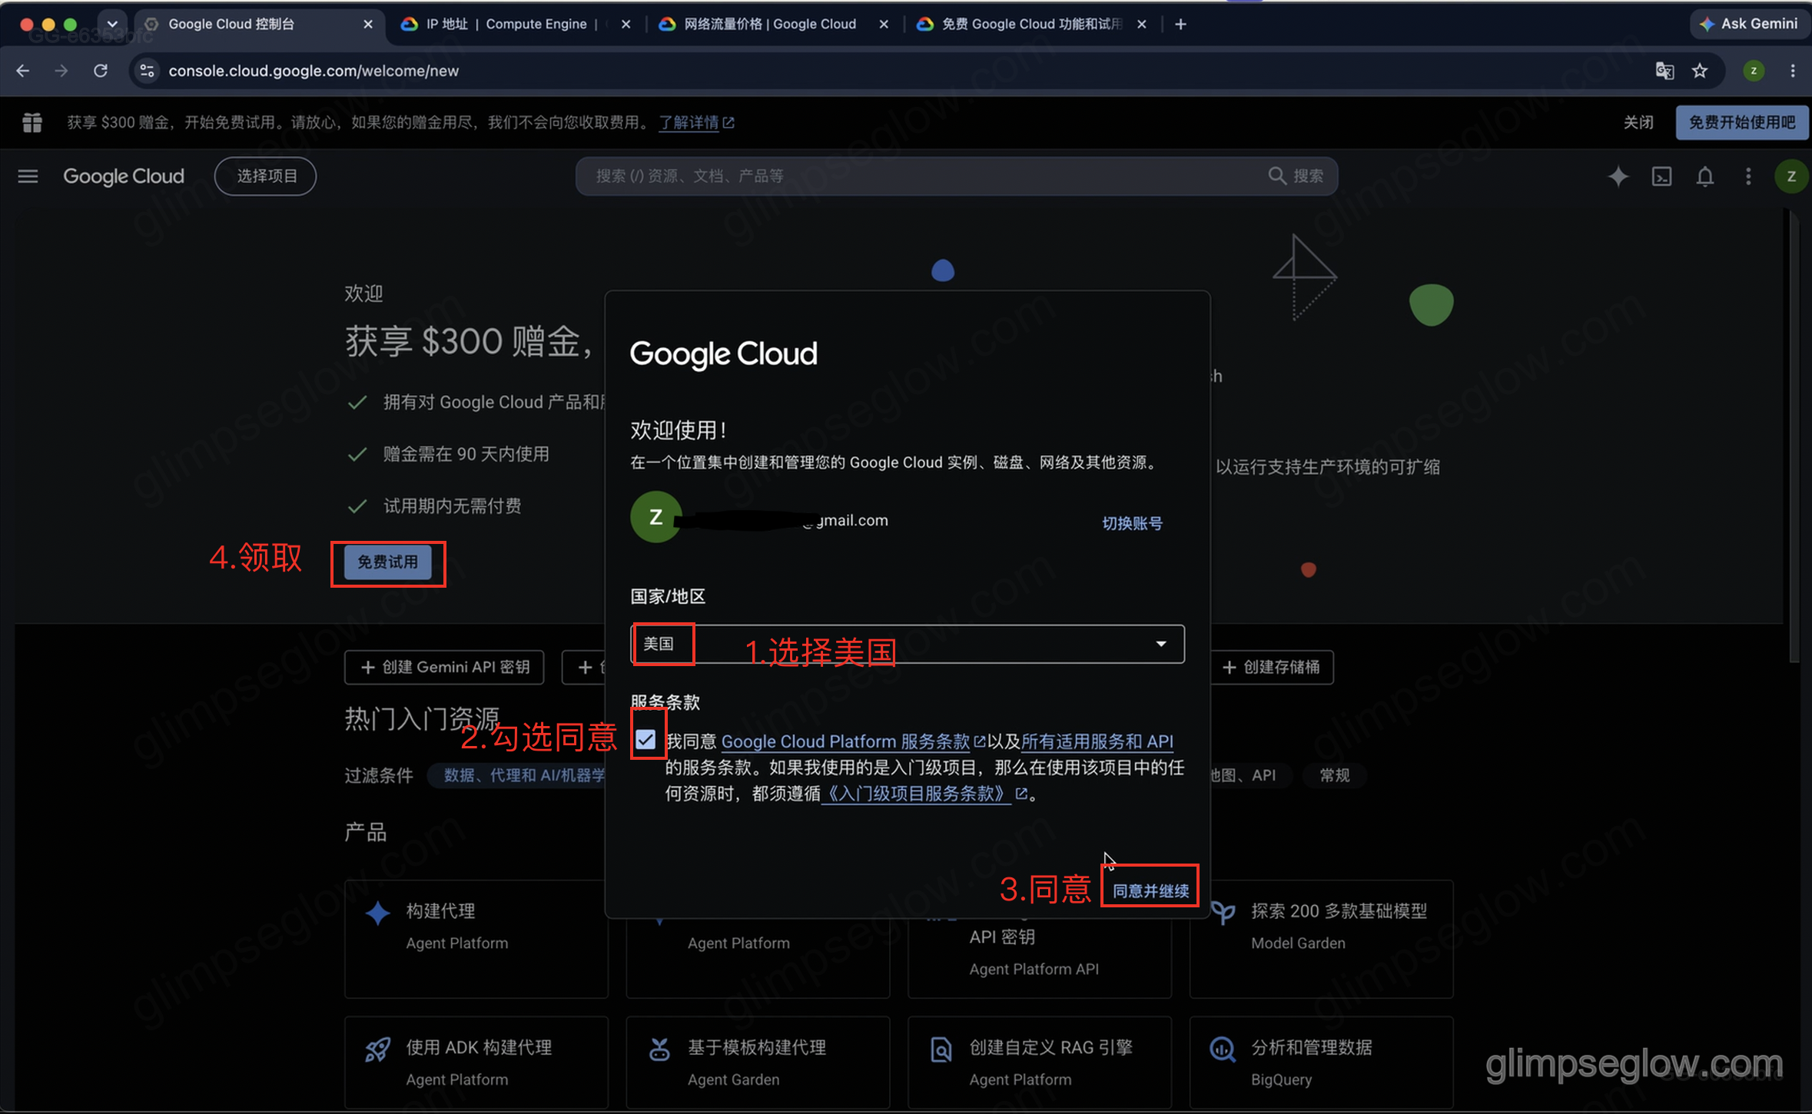Click the 构建代理 sparkle icon
Screen dimensions: 1812x1114
click(377, 913)
